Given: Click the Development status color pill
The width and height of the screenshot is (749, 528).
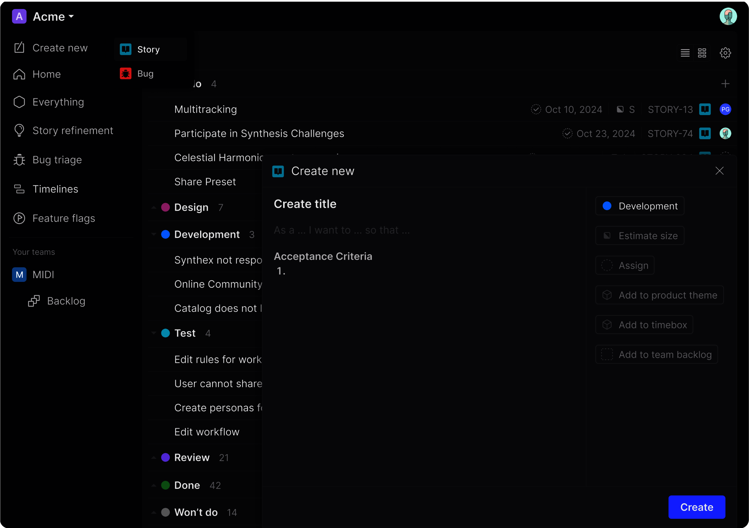Looking at the screenshot, I should 640,206.
